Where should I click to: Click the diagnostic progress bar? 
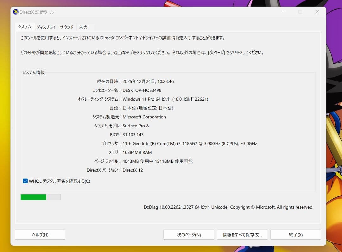(x=41, y=197)
